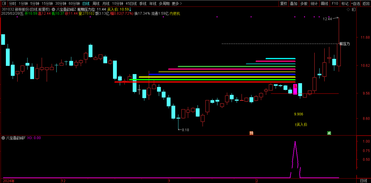Click the XG: 0.00 indicator value
Screen dimensions: 371x183
[x=34, y=138]
